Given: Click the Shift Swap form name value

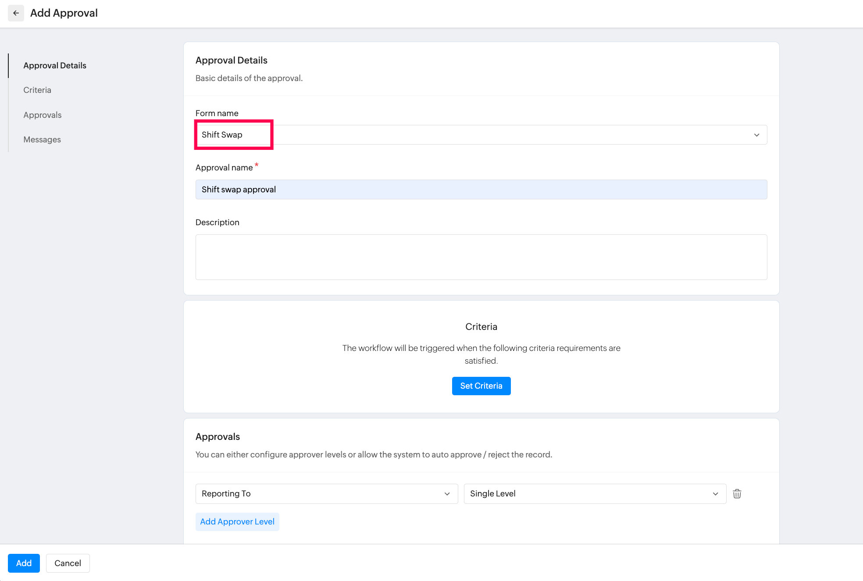Looking at the screenshot, I should 222,135.
